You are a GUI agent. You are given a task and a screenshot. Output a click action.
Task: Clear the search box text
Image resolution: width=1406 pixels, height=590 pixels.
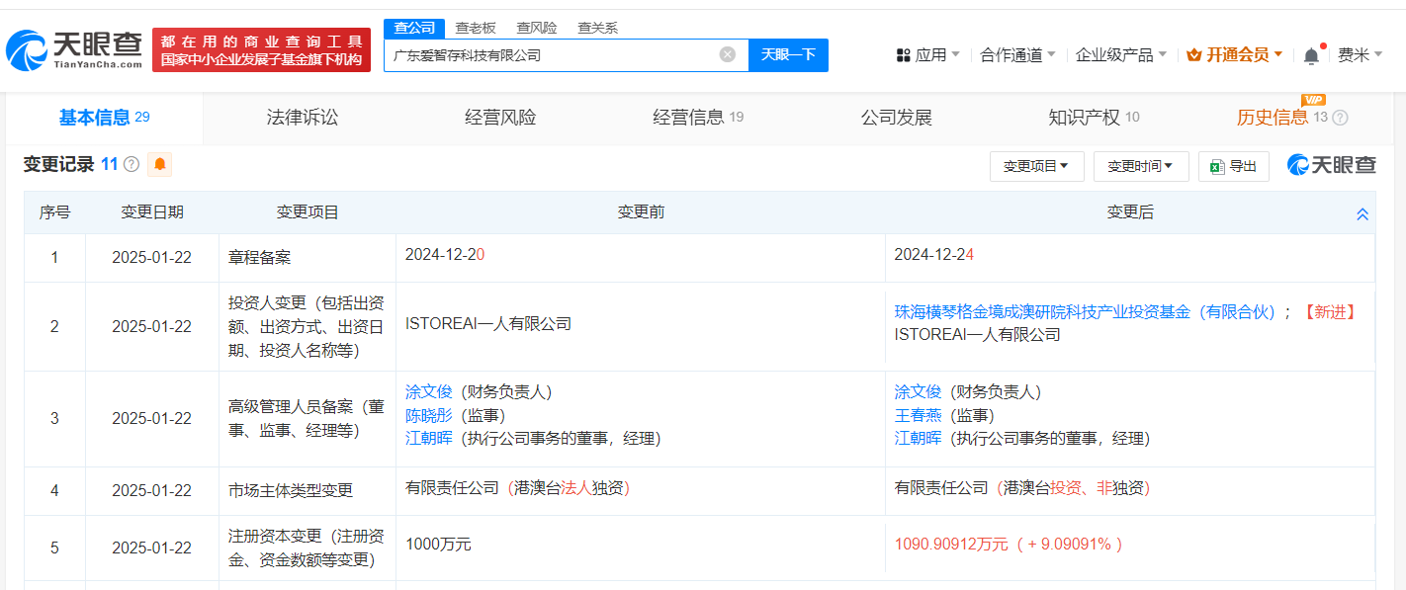(x=727, y=55)
